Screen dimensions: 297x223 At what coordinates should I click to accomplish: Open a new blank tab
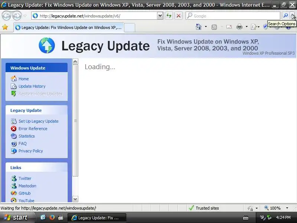click(130, 28)
